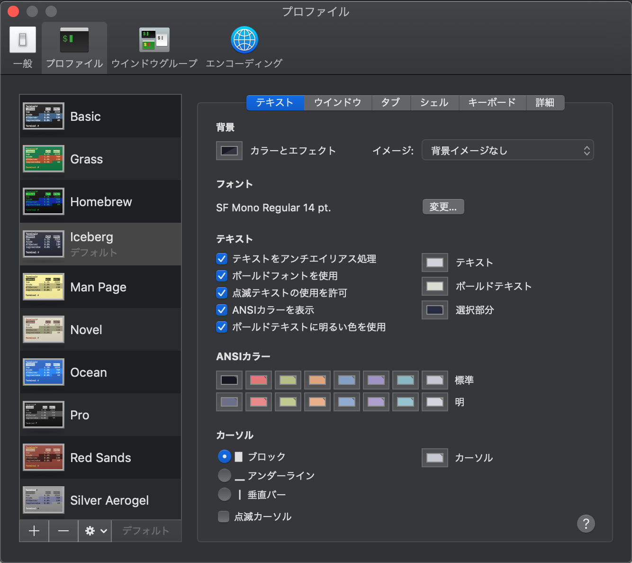Disable テキストをアンチエイリアス処理 checkbox
The height and width of the screenshot is (563, 632).
coord(221,259)
